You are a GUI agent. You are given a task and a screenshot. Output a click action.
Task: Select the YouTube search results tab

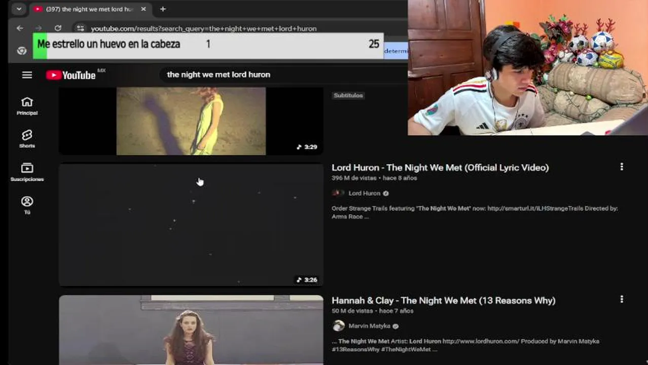click(89, 9)
